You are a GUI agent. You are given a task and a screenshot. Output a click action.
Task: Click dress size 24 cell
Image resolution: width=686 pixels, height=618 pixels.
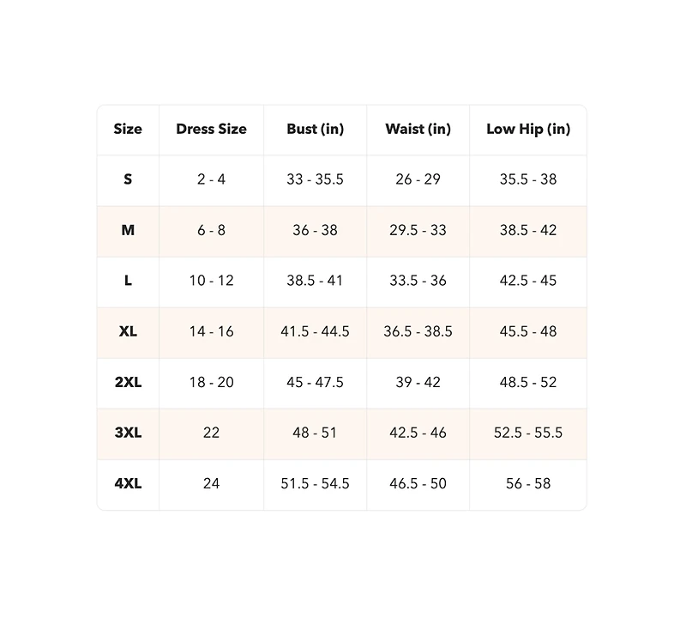tap(211, 483)
